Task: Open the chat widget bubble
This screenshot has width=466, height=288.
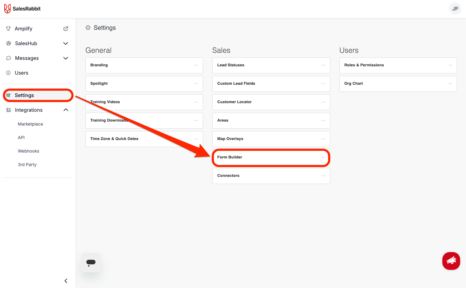Action: tap(91, 263)
